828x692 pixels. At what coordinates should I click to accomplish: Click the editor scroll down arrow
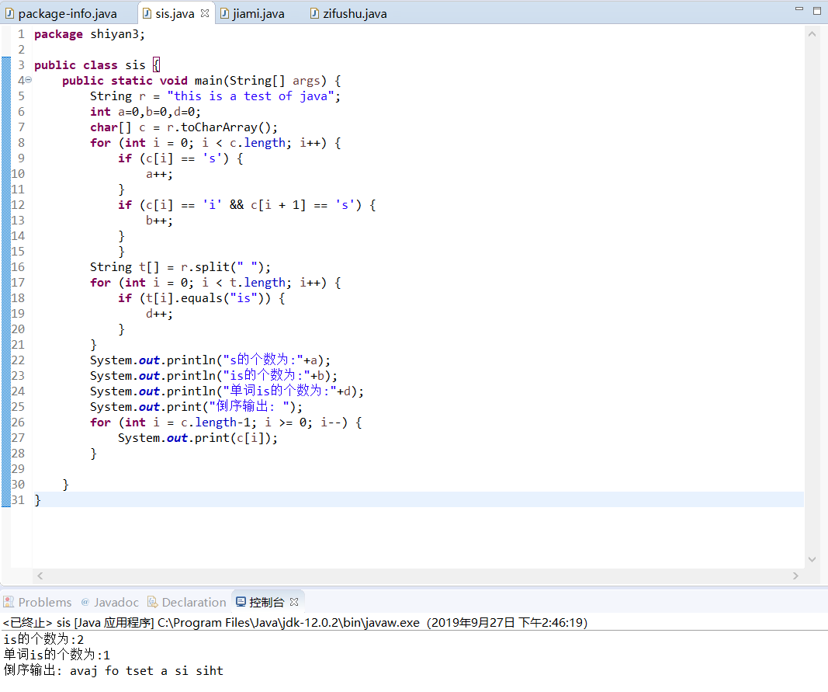click(812, 559)
